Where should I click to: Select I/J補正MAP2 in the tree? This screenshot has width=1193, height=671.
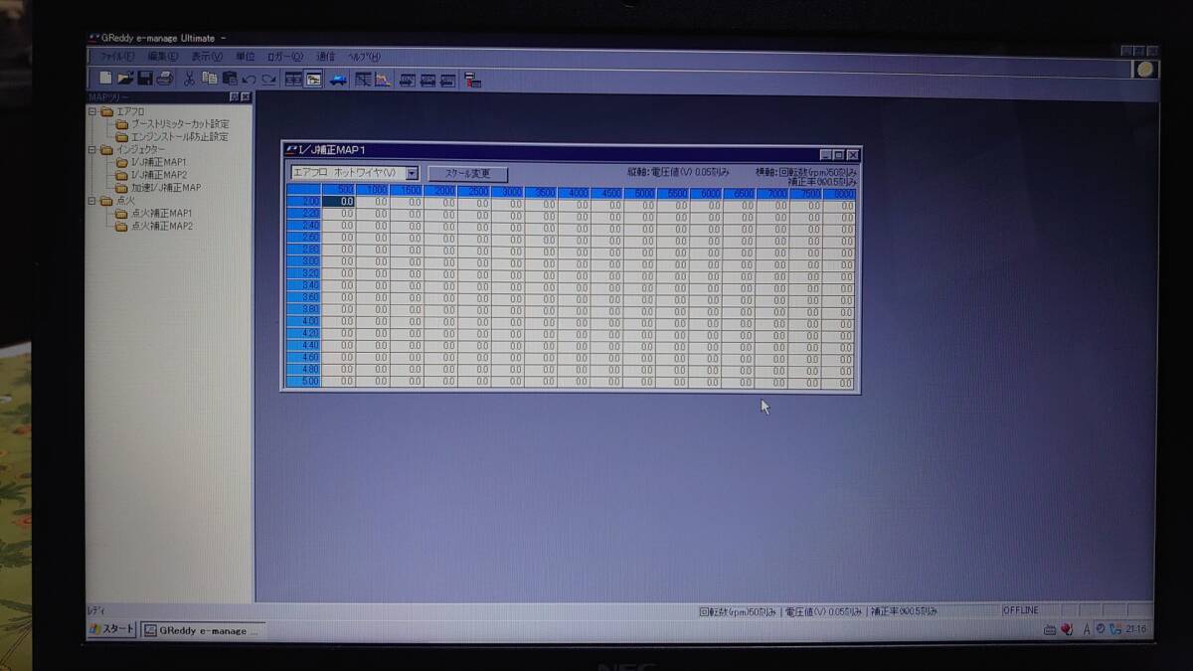tap(159, 175)
